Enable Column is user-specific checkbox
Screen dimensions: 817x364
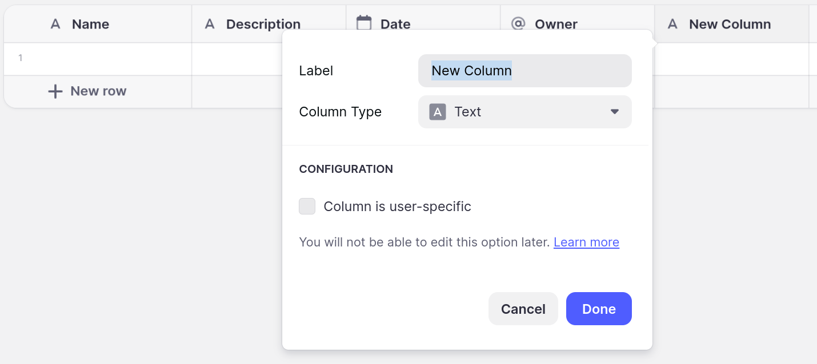pos(307,207)
